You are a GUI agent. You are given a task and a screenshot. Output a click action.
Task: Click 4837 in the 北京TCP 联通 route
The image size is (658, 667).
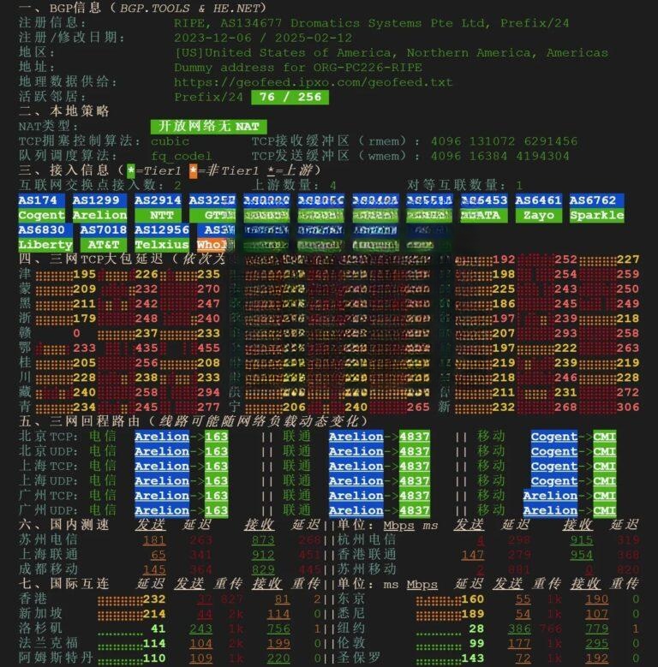414,437
